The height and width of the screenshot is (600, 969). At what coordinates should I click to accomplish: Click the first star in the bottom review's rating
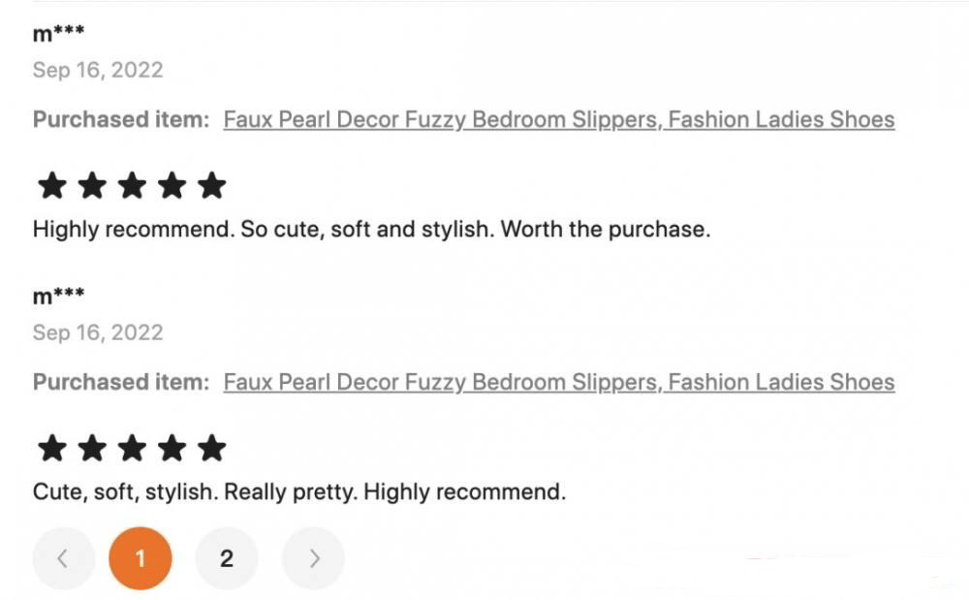51,448
